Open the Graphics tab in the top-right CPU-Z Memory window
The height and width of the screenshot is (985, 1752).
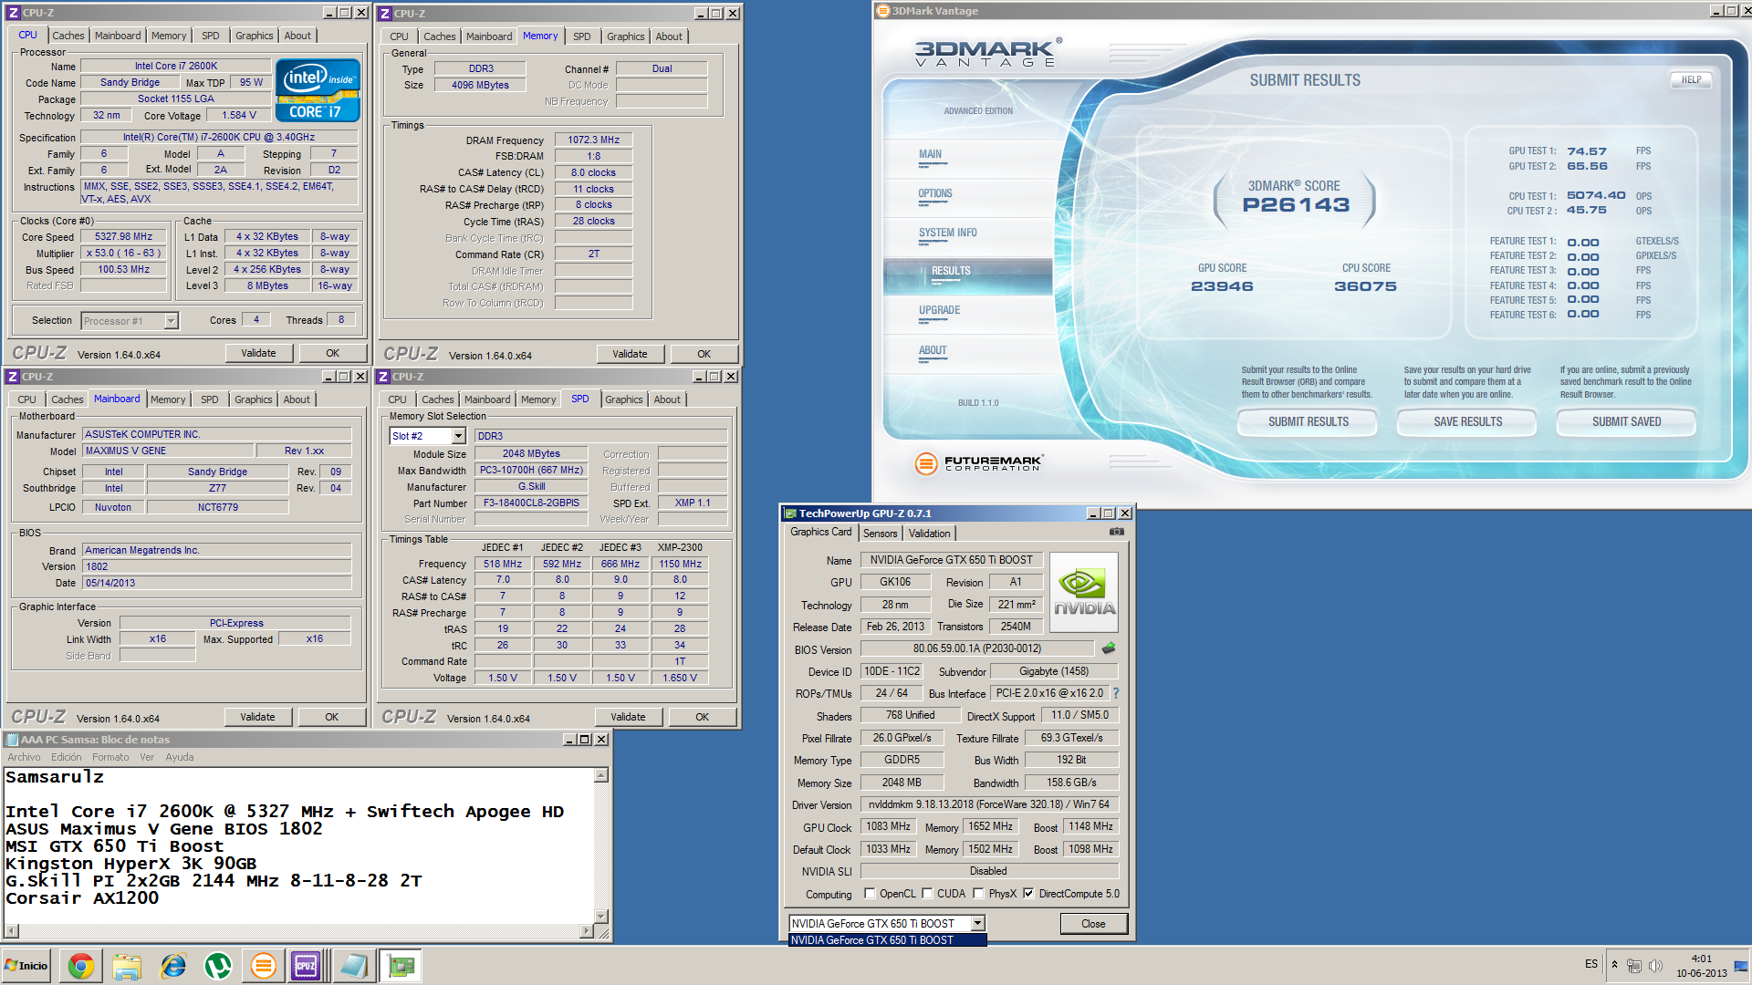tap(625, 36)
